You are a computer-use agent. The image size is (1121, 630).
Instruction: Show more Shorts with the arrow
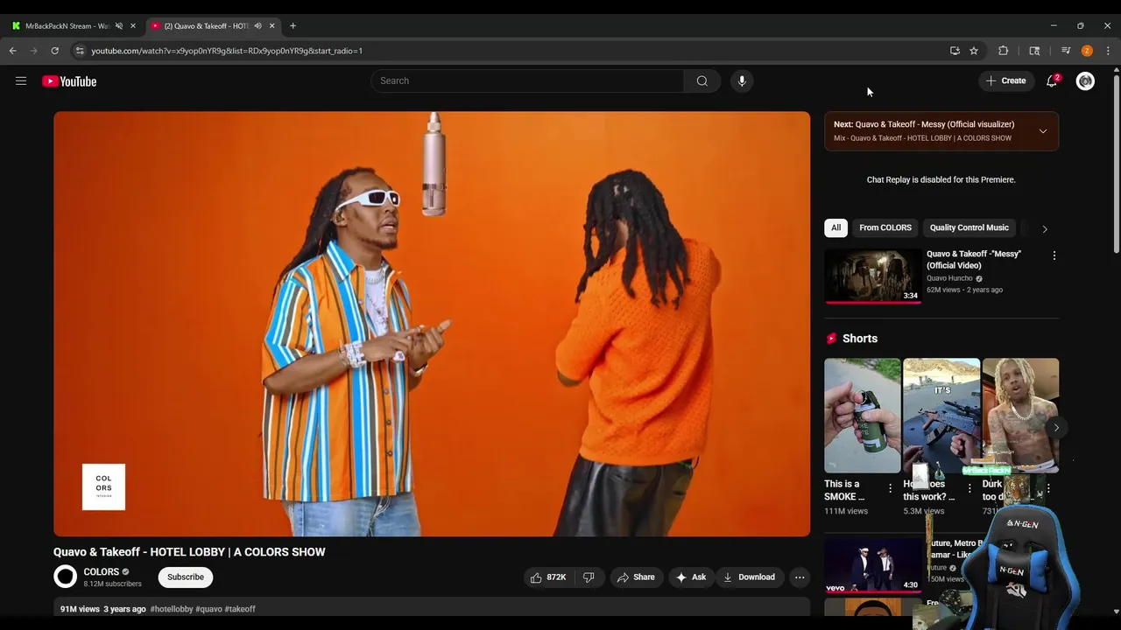(1056, 428)
